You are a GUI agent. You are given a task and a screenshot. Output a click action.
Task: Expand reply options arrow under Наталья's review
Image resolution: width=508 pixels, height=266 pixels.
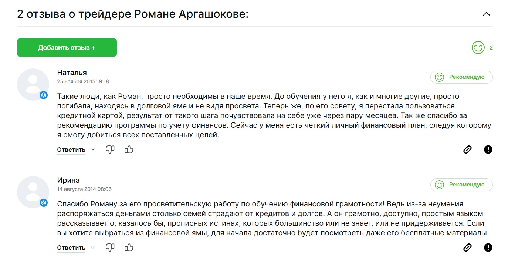(x=93, y=149)
